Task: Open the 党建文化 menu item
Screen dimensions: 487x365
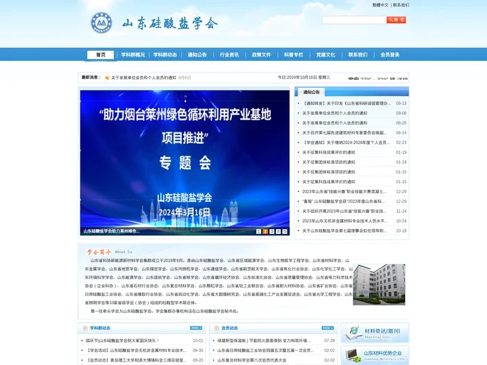Action: click(x=325, y=55)
